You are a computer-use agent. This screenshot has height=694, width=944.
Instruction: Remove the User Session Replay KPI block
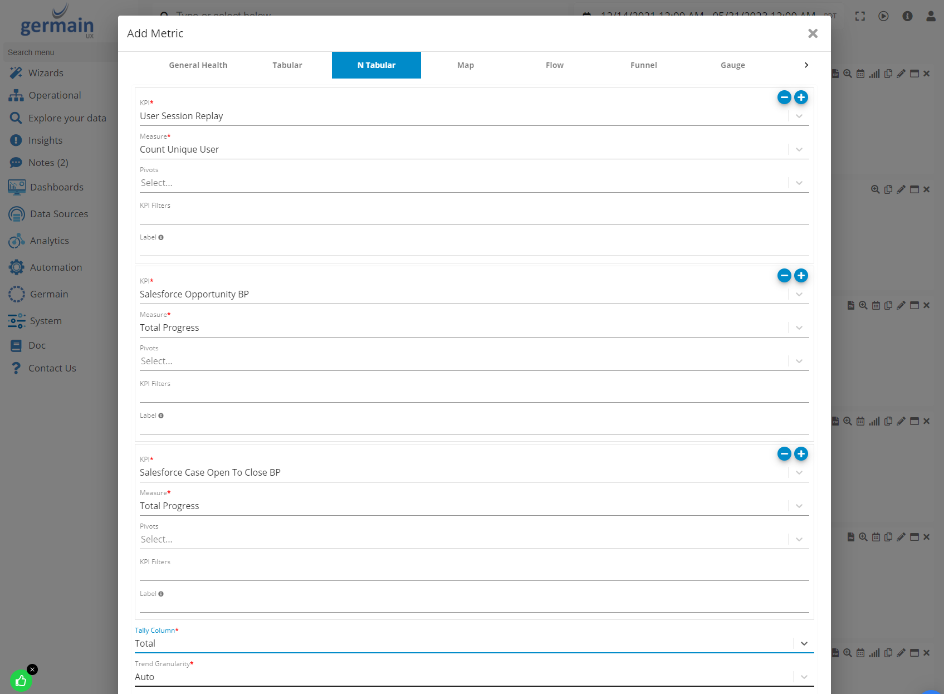[x=784, y=97]
